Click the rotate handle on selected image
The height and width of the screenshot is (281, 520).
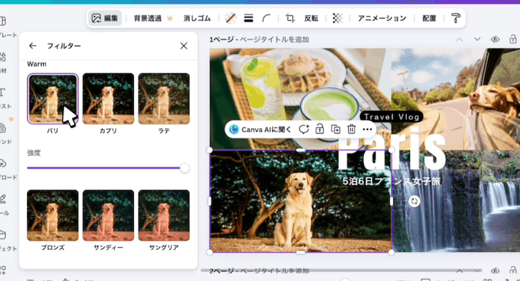(414, 201)
